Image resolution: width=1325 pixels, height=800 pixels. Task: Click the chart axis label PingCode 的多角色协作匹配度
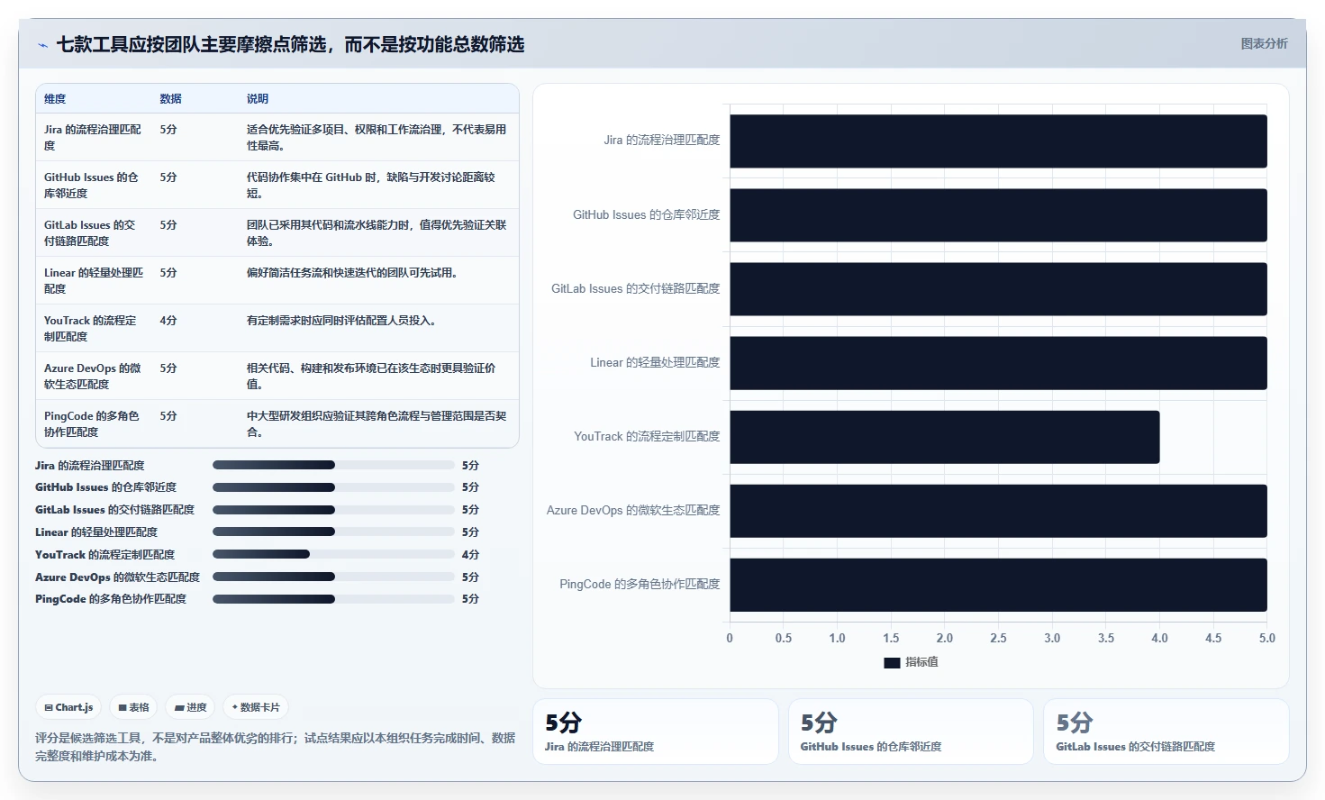click(640, 584)
